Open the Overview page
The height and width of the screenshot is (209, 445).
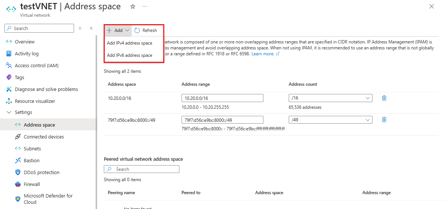click(x=25, y=42)
